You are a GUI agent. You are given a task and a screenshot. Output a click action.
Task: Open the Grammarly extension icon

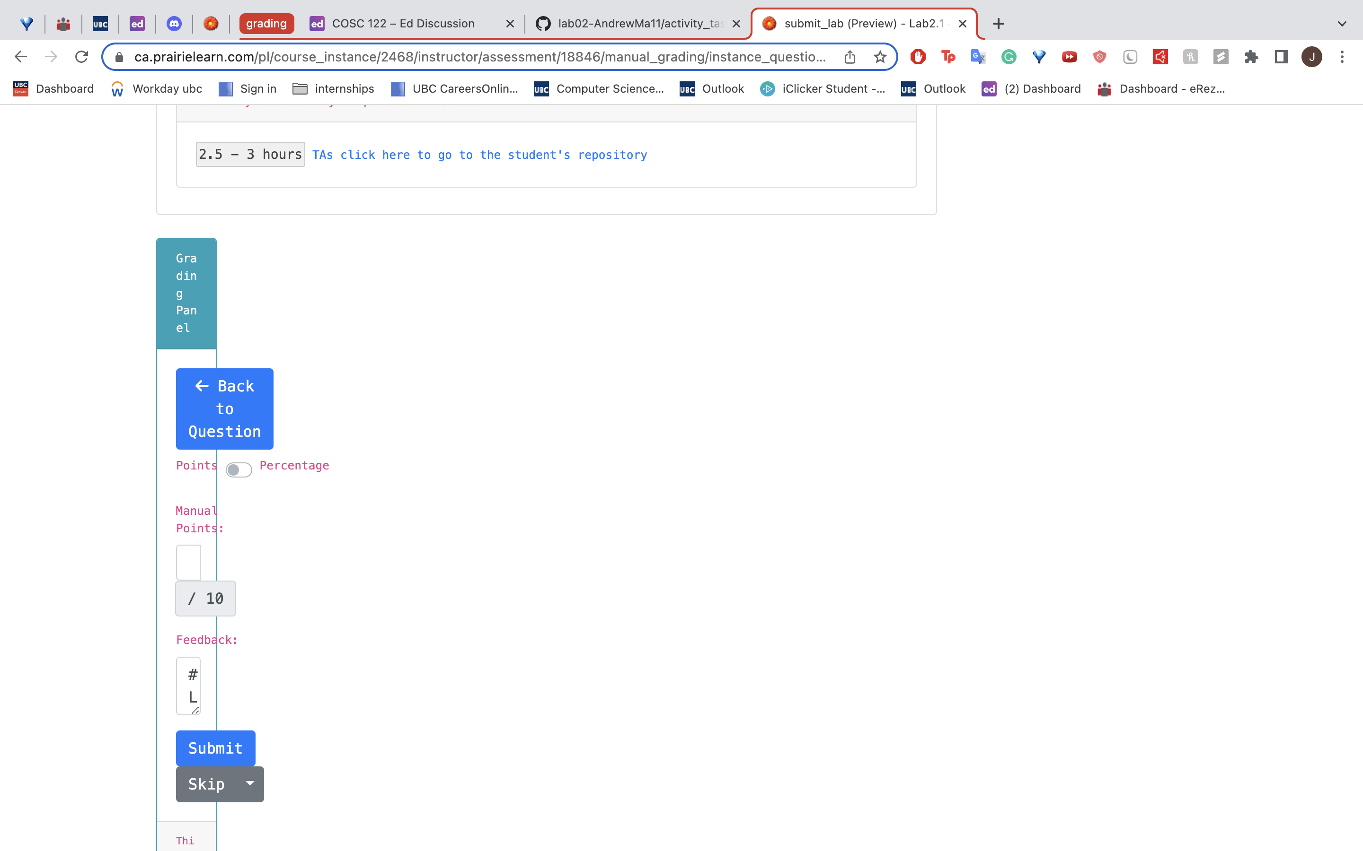pyautogui.click(x=1009, y=57)
